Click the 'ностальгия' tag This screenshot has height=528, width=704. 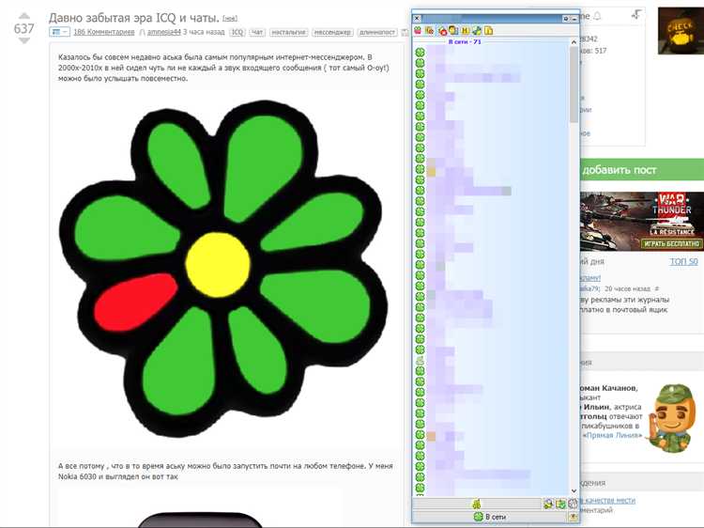289,32
